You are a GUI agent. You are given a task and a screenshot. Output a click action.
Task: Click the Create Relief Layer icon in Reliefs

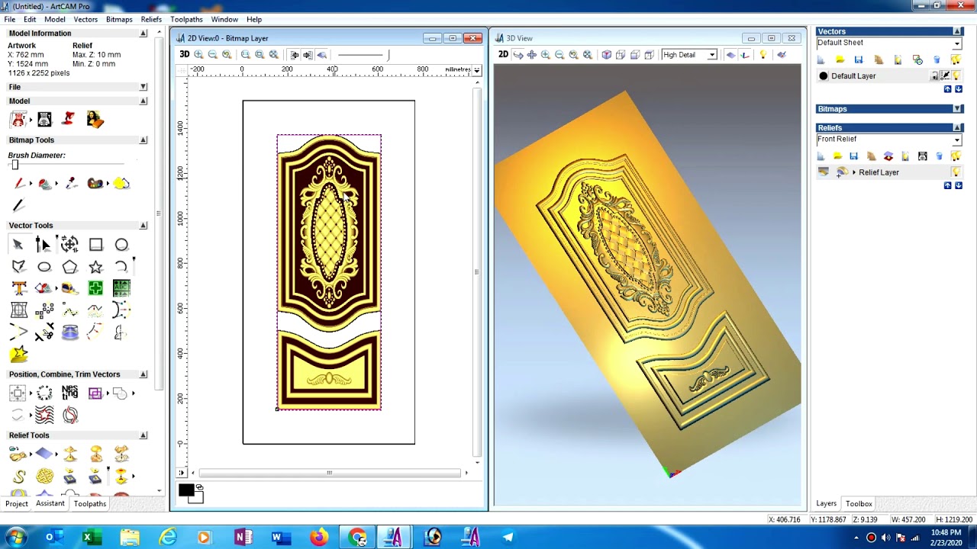tap(821, 156)
